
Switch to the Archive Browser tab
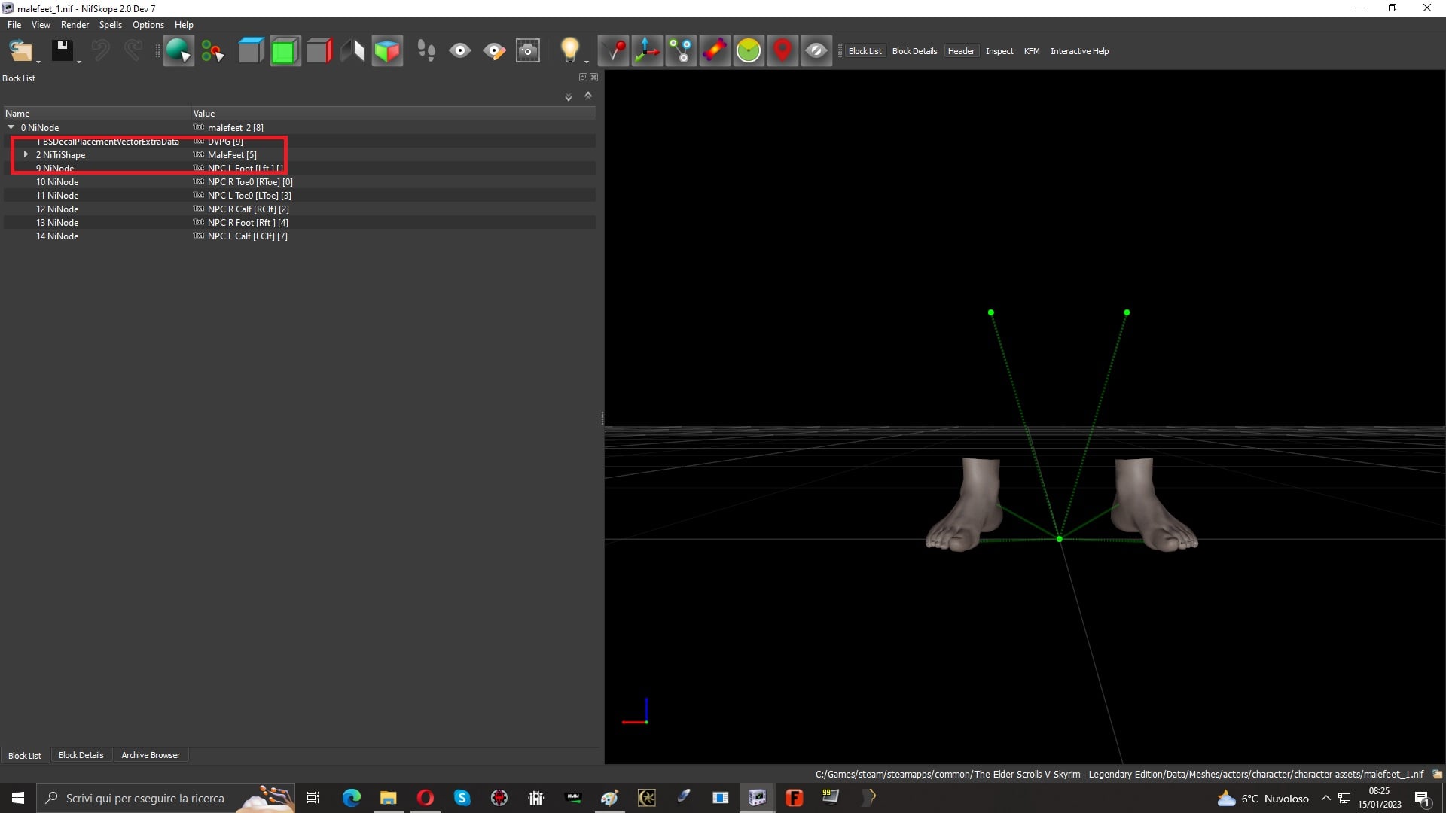(151, 755)
